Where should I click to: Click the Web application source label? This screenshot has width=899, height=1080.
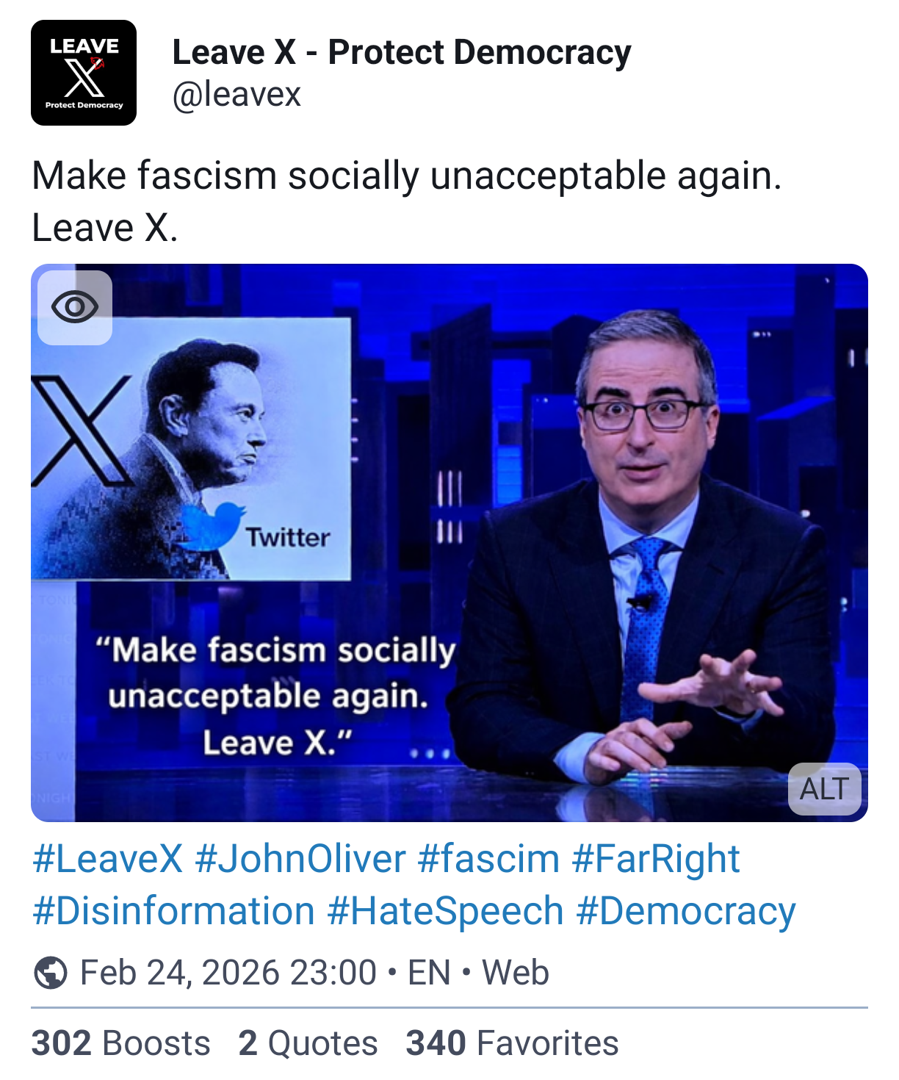[515, 973]
